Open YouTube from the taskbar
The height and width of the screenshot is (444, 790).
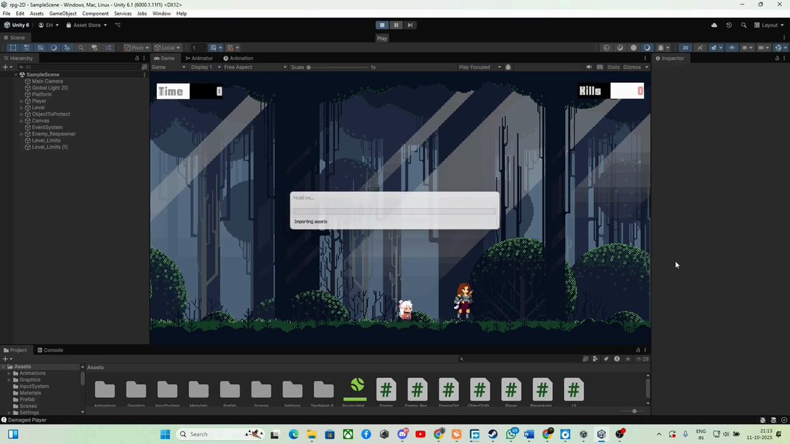pos(420,434)
